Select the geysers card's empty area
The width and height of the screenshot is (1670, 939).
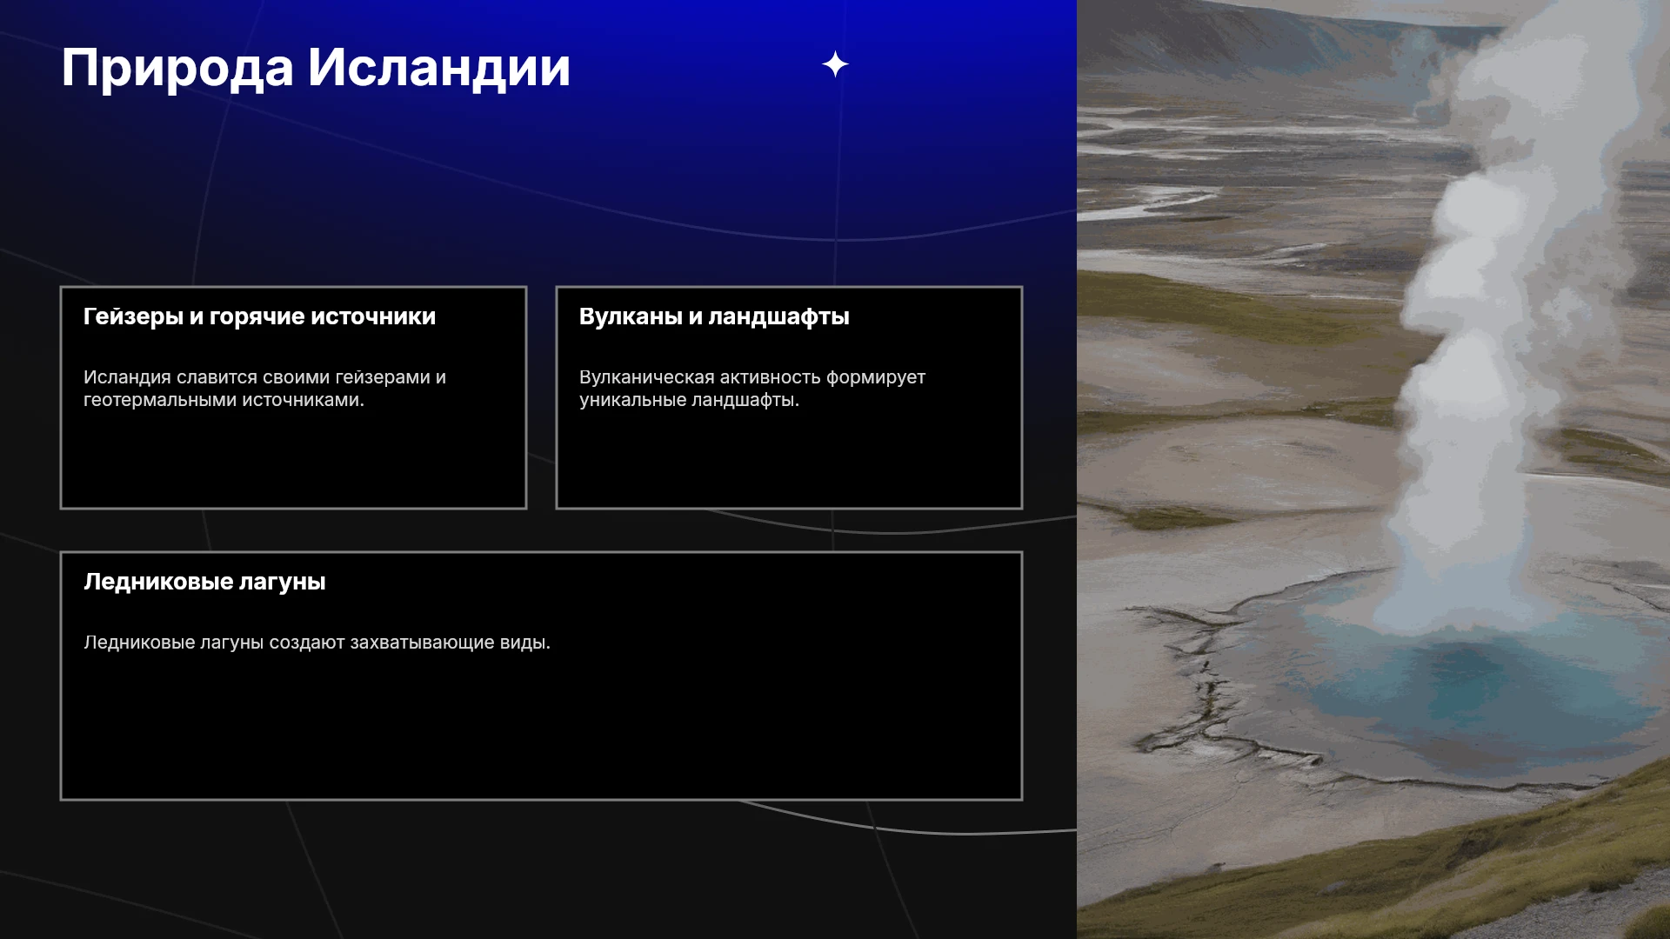[293, 461]
